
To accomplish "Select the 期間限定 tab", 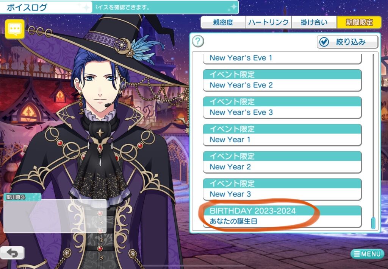I will (x=359, y=22).
